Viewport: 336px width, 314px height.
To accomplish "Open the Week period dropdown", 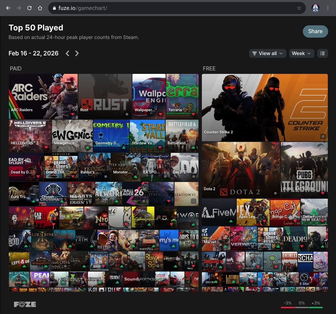I will point(301,53).
